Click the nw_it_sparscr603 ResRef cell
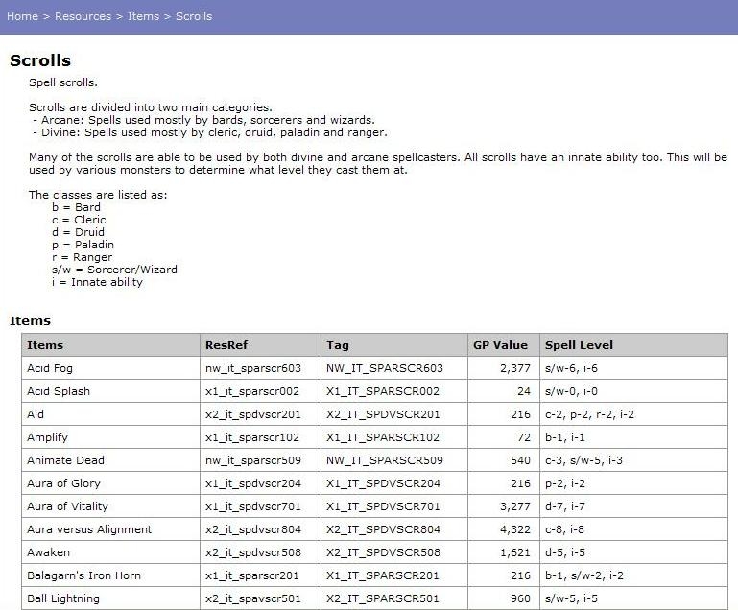Screen dimensions: 738x610 252,368
